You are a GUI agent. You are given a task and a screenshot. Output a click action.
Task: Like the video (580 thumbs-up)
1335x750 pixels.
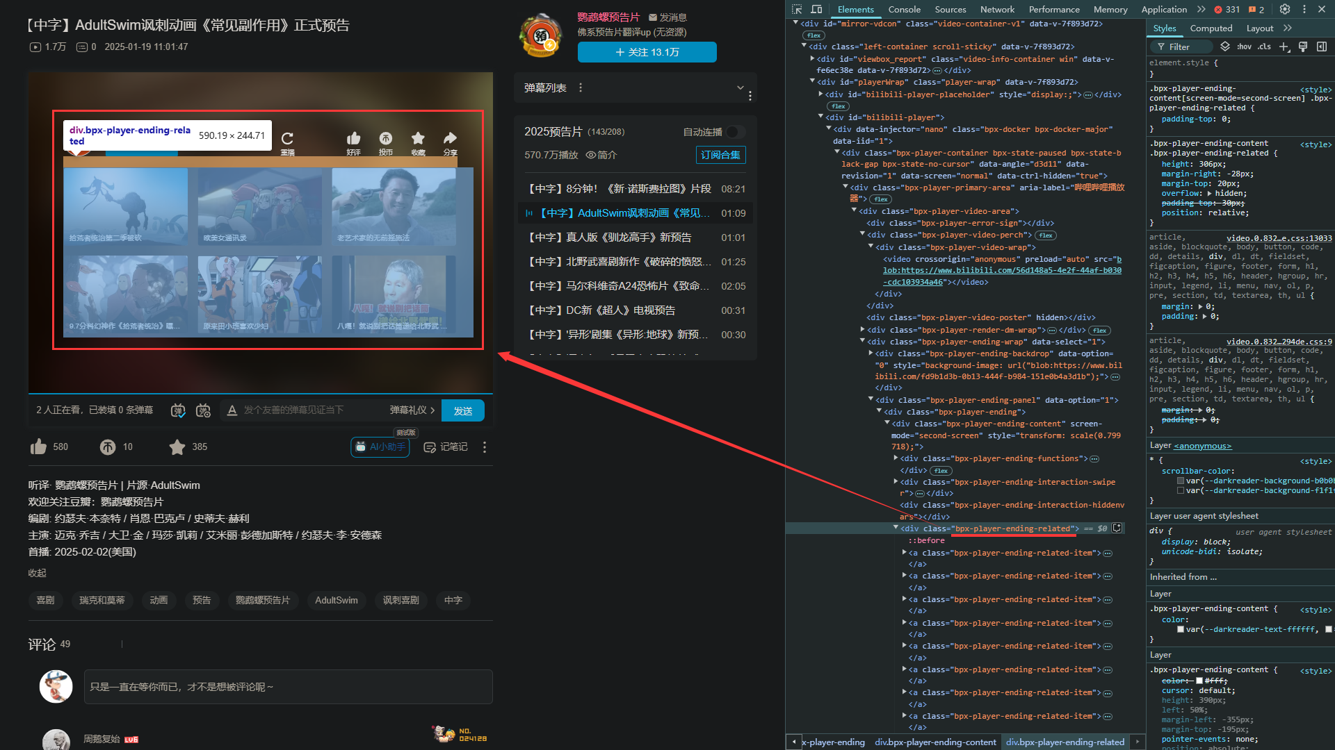pyautogui.click(x=49, y=447)
